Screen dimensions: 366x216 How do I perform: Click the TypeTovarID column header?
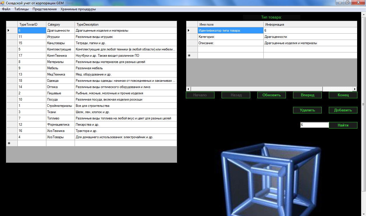click(x=32, y=25)
